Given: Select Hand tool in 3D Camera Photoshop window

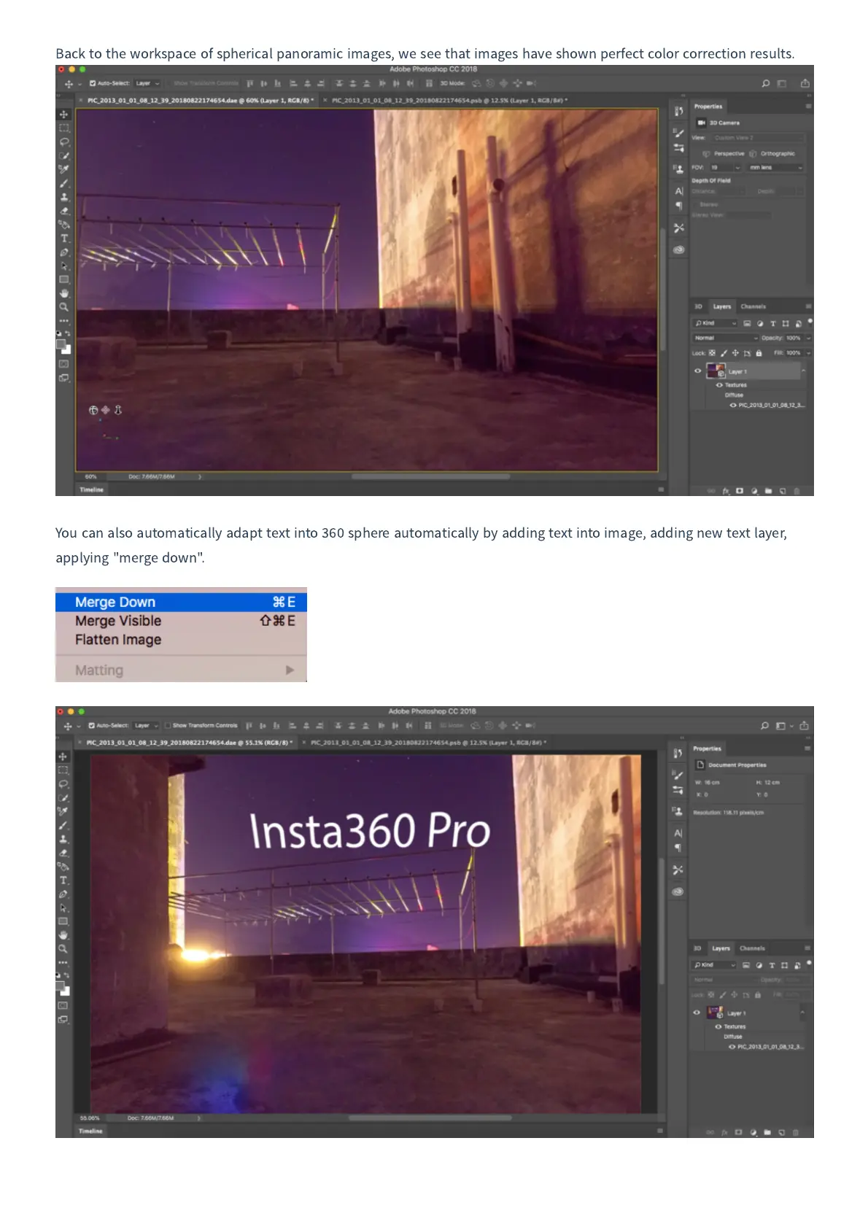Looking at the screenshot, I should pos(64,293).
